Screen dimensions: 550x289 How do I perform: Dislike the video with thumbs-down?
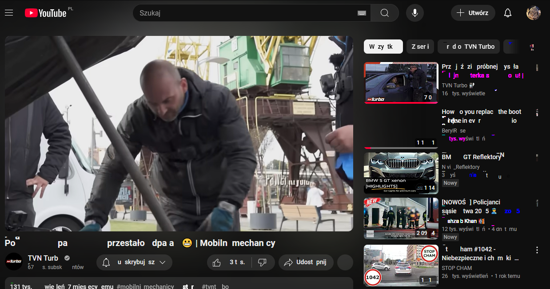(x=263, y=262)
